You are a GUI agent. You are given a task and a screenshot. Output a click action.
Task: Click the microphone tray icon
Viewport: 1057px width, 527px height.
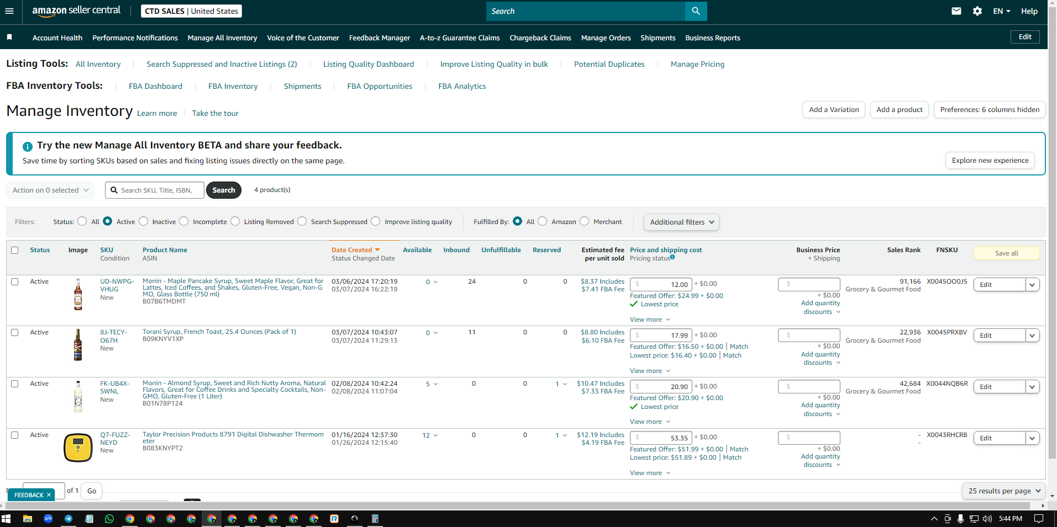tap(961, 519)
